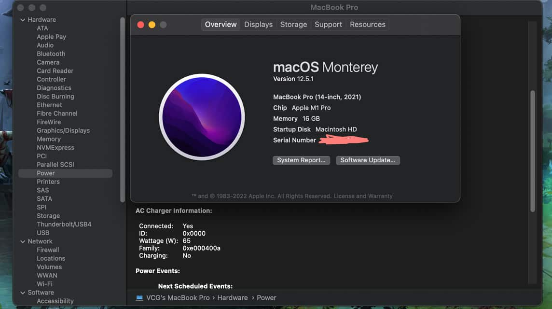Click Hardware in the path bar
The width and height of the screenshot is (552, 309).
click(233, 298)
